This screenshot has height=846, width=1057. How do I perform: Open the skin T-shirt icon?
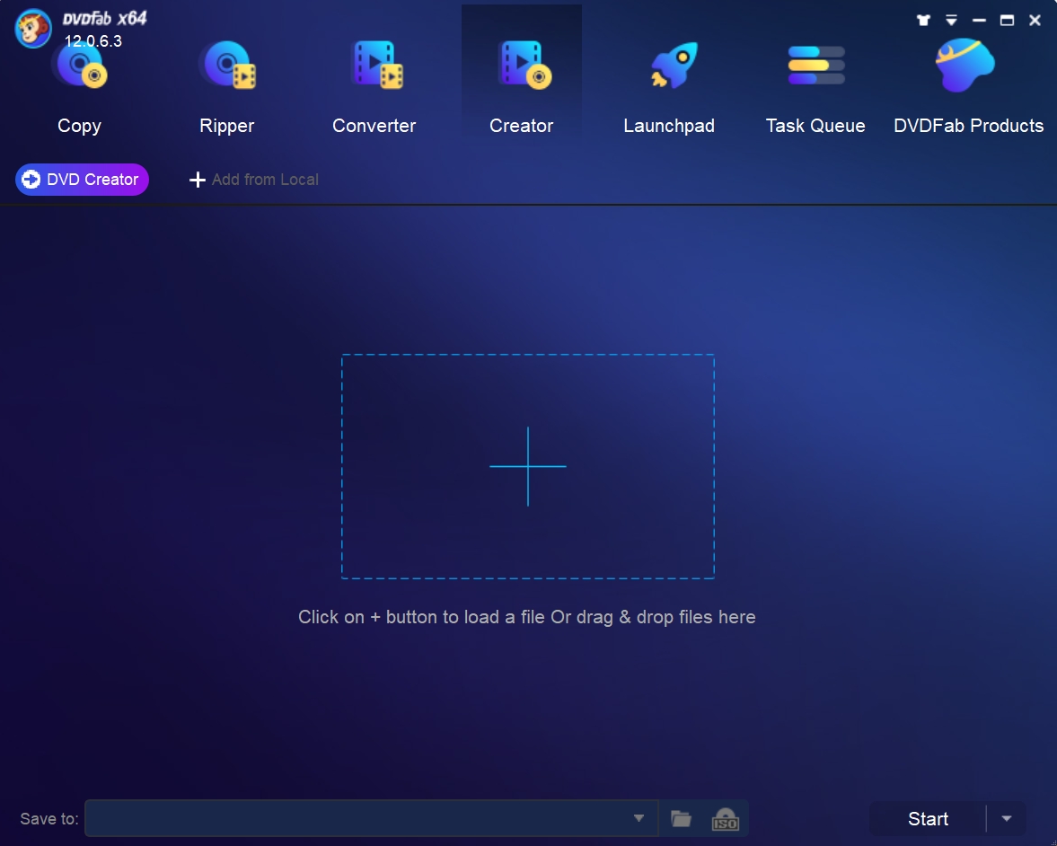click(923, 21)
